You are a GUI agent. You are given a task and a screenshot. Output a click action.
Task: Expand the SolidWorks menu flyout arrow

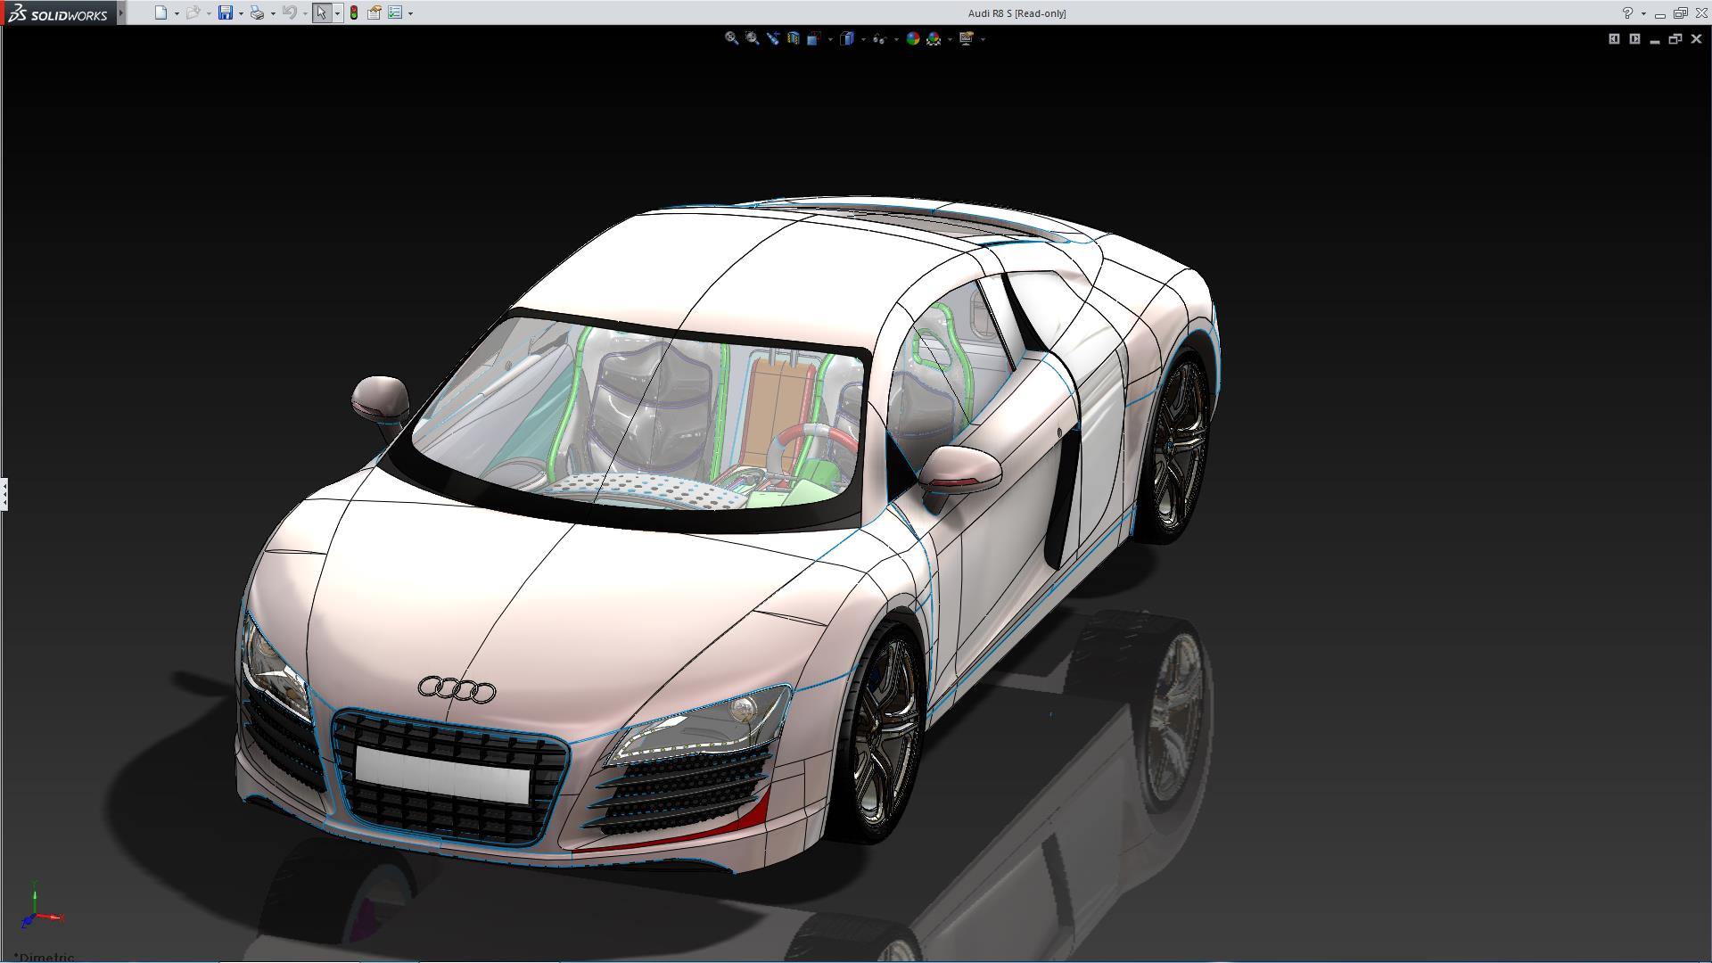click(x=121, y=12)
